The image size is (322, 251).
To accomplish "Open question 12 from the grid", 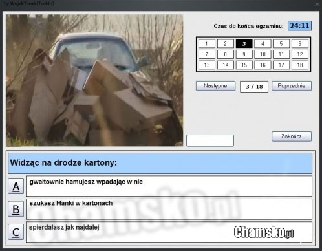I will tap(300, 54).
